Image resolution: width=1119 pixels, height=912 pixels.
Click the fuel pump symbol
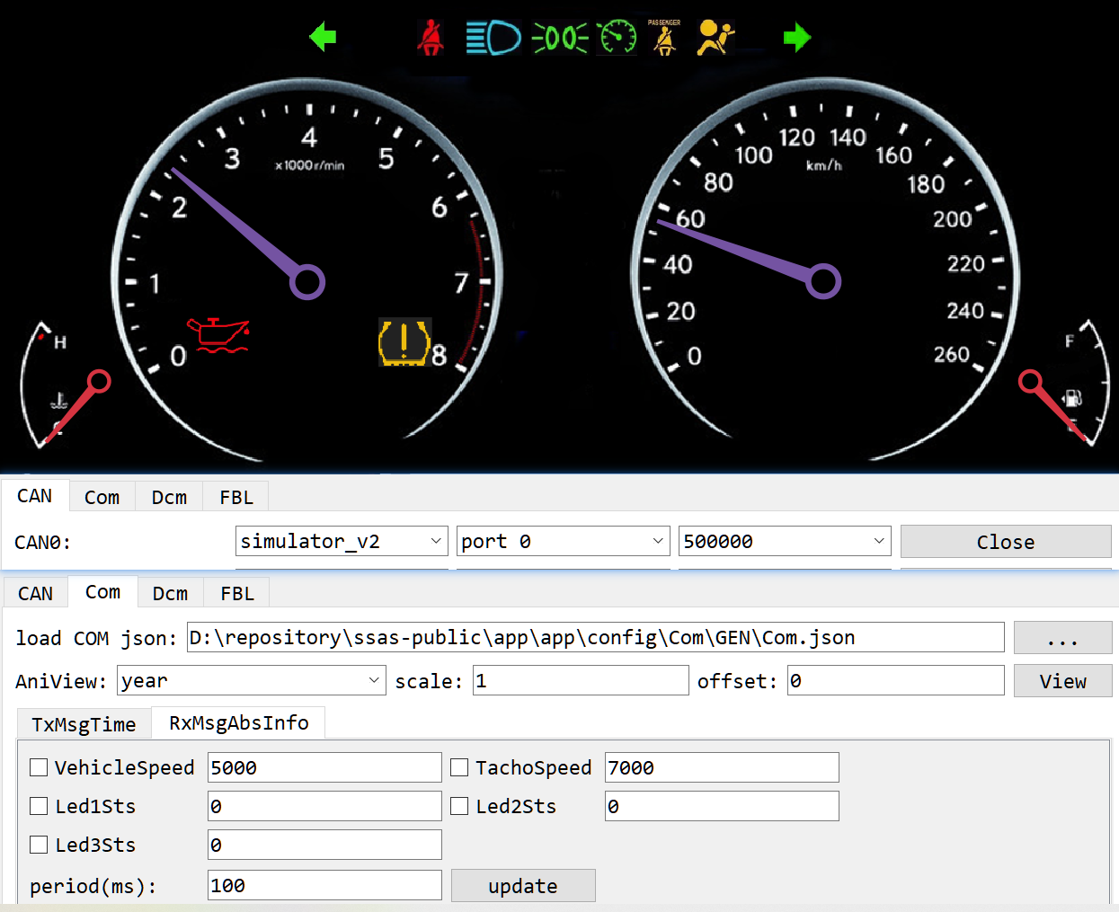pos(1072,398)
